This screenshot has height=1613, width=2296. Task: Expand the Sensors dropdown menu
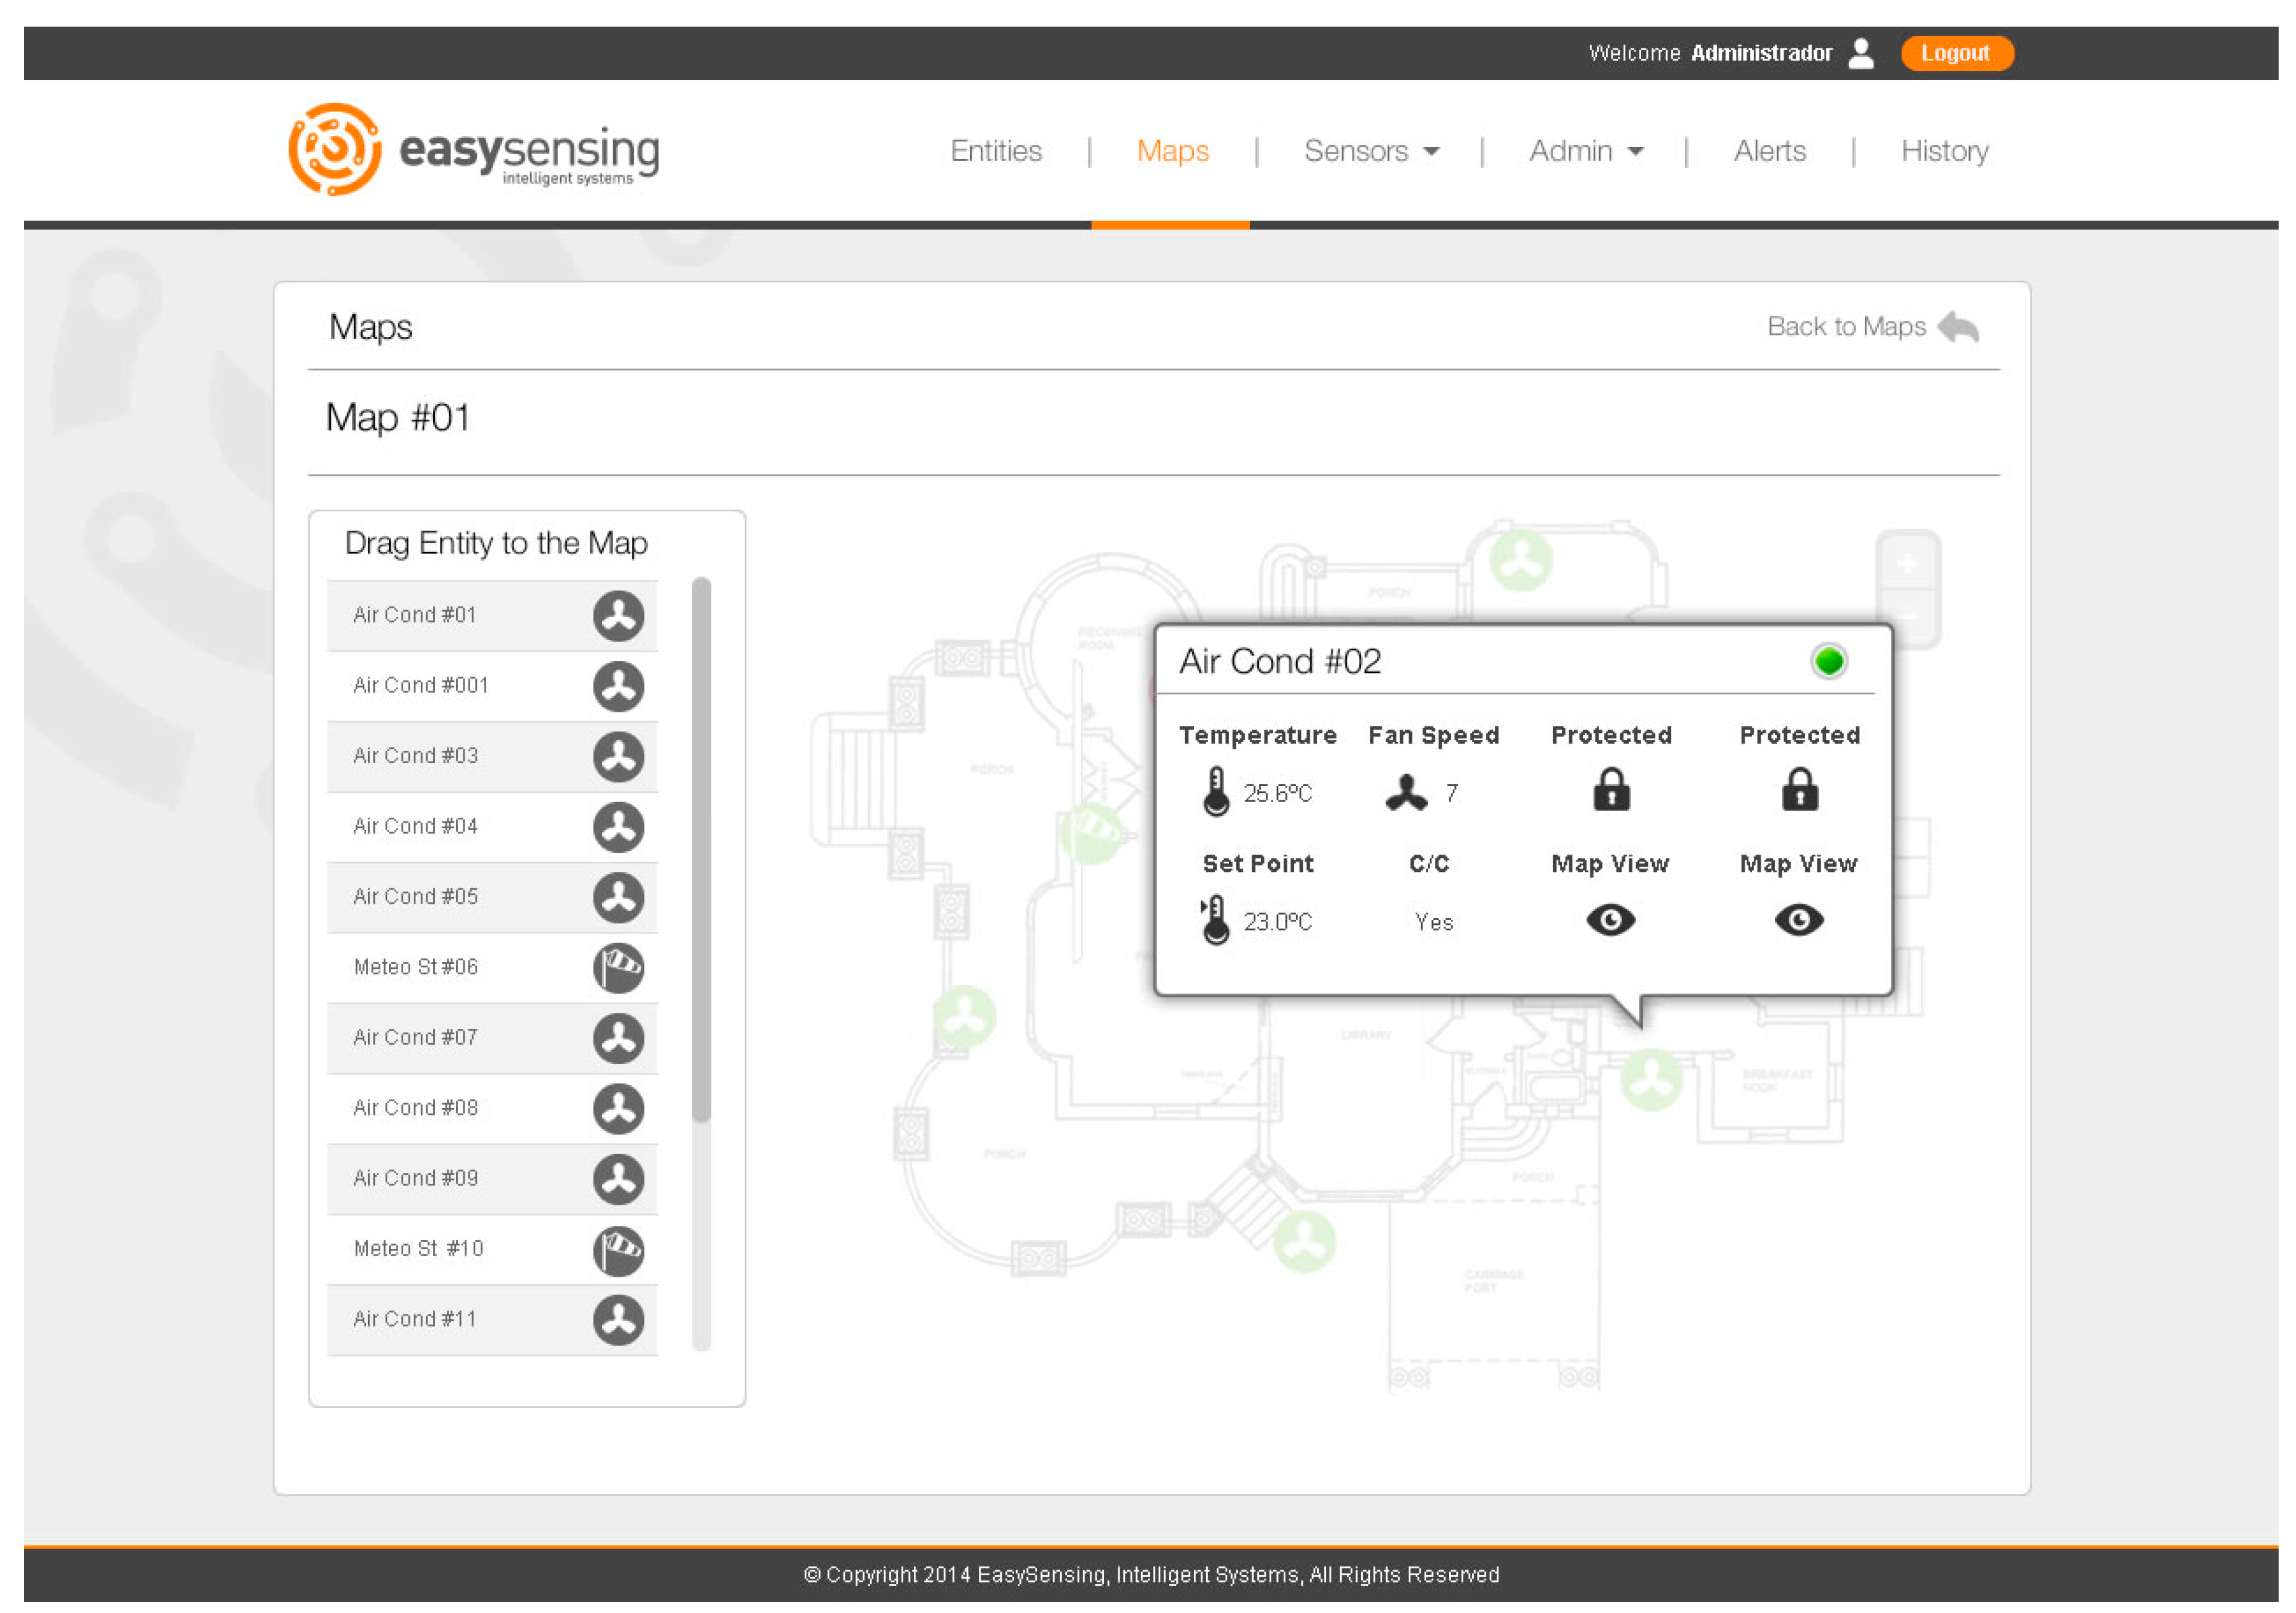[x=1371, y=151]
